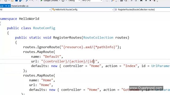Image resolution: width=170 pixels, height=95 pixels.
Task: Click url: "Home" string value
Action: pos(45,85)
